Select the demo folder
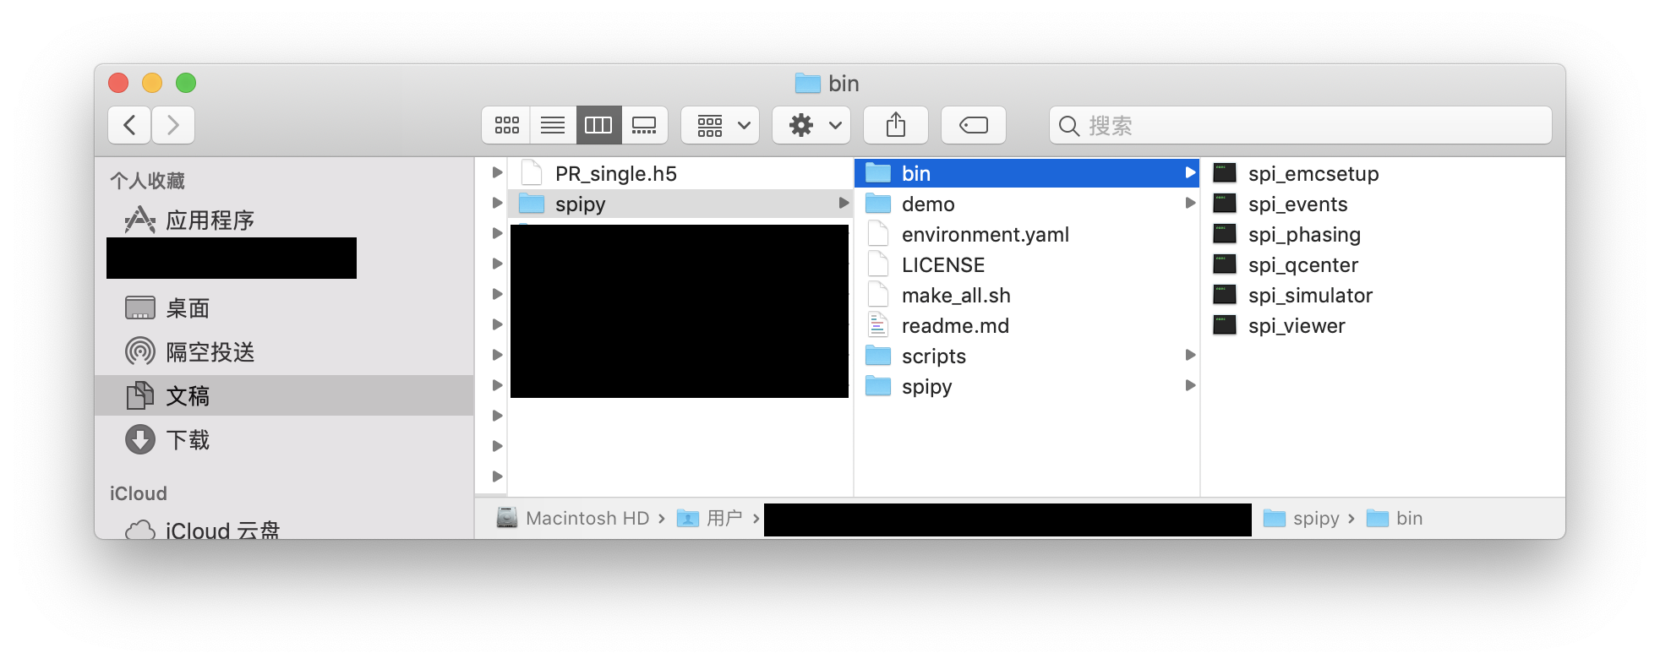The width and height of the screenshot is (1660, 664). pos(1026,204)
